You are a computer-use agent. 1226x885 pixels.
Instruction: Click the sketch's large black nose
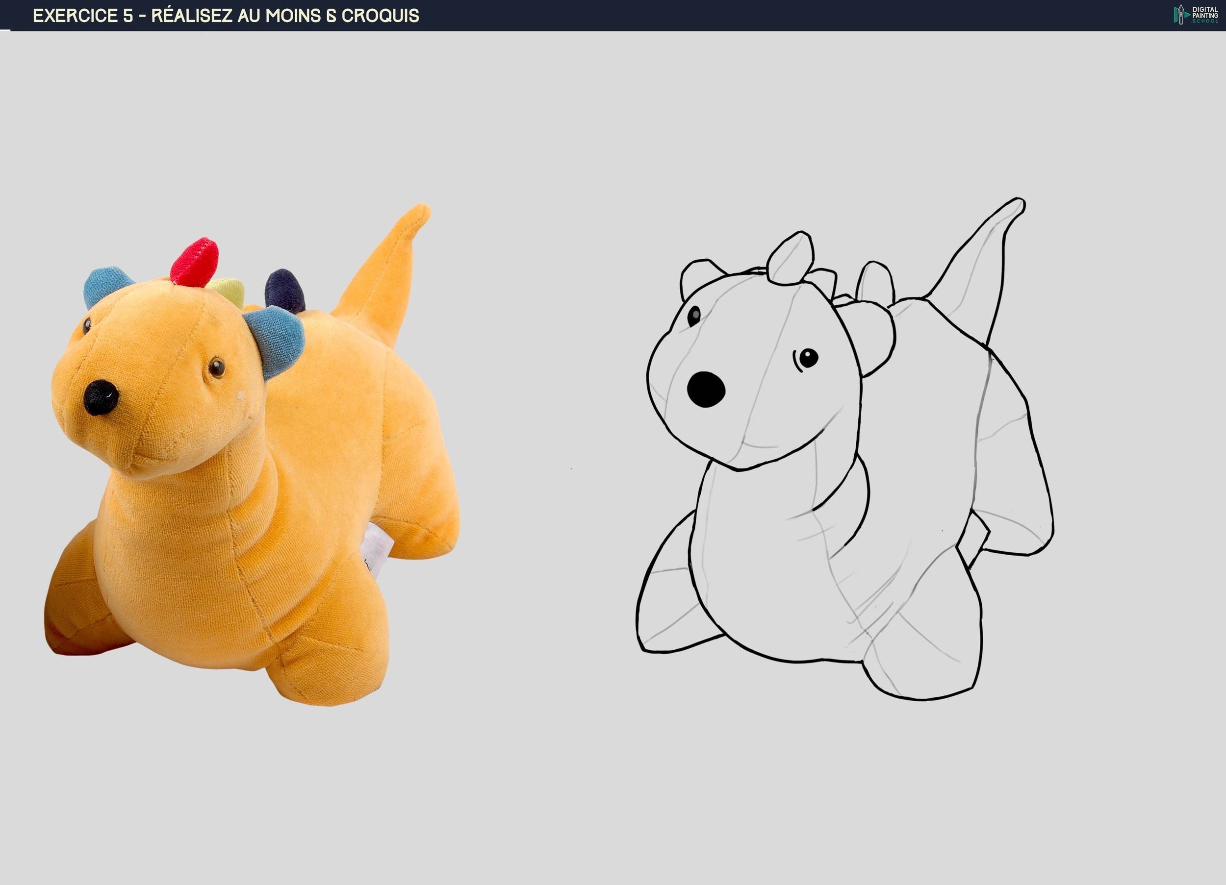(x=706, y=389)
